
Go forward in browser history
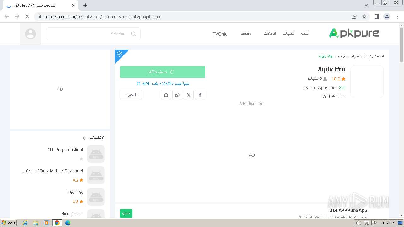click(x=17, y=16)
